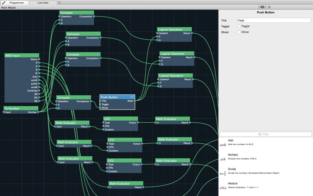Click the Root Macro breadcrumb
This screenshot has width=313, height=196.
[x=9, y=7]
